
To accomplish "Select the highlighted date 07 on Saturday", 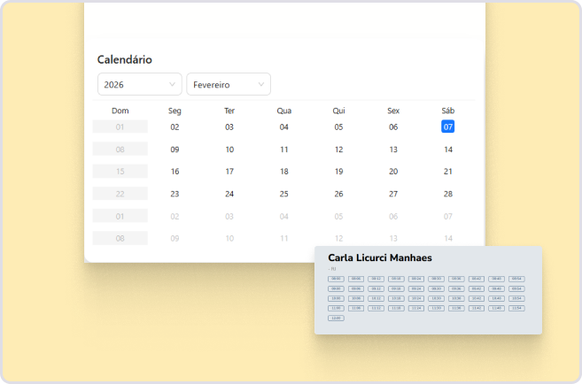I will click(448, 127).
